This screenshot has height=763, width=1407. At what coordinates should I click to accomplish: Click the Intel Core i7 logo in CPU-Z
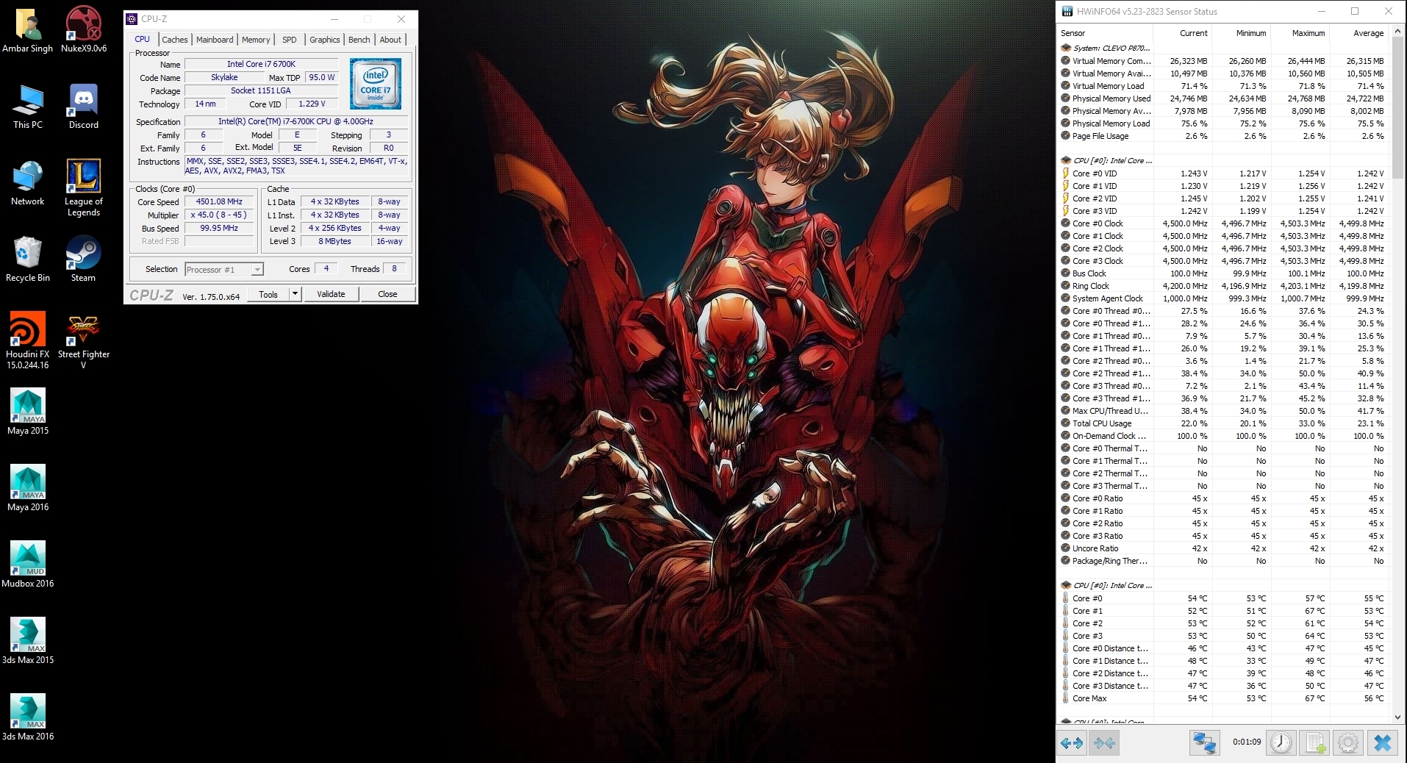(376, 84)
